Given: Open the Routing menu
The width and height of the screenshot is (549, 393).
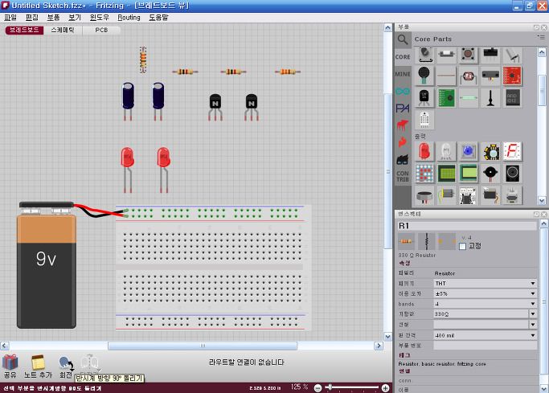Looking at the screenshot, I should (x=129, y=17).
